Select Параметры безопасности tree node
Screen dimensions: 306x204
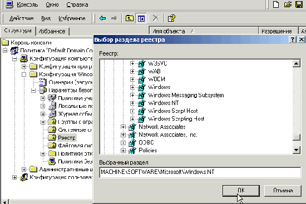tap(70, 90)
